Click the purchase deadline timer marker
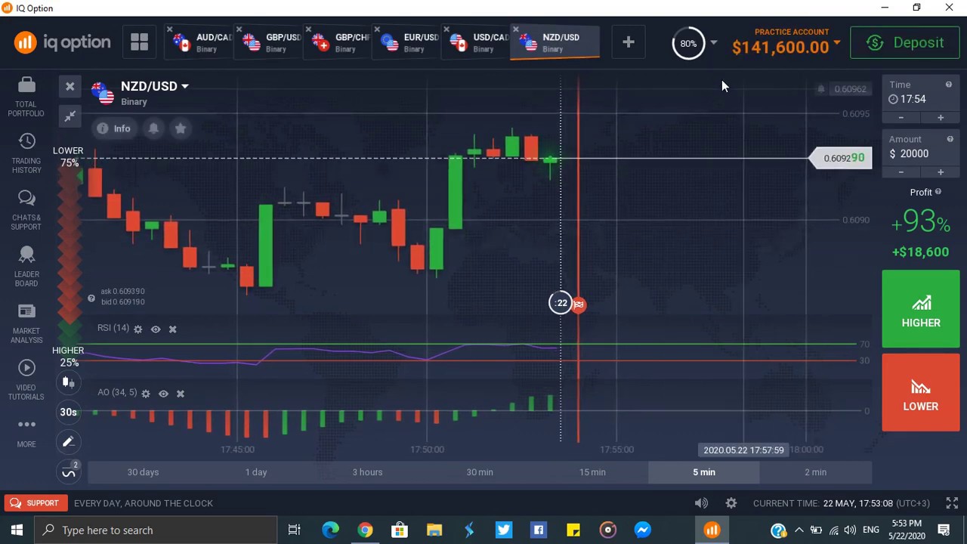Screen dimensions: 967x544 click(x=560, y=303)
